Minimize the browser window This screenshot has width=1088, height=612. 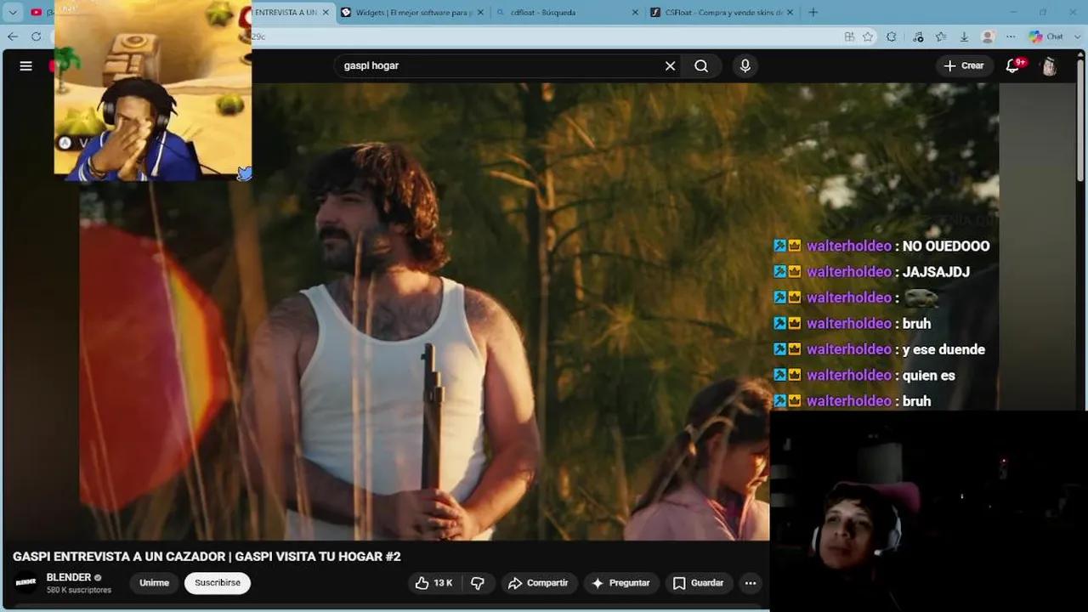[1013, 12]
